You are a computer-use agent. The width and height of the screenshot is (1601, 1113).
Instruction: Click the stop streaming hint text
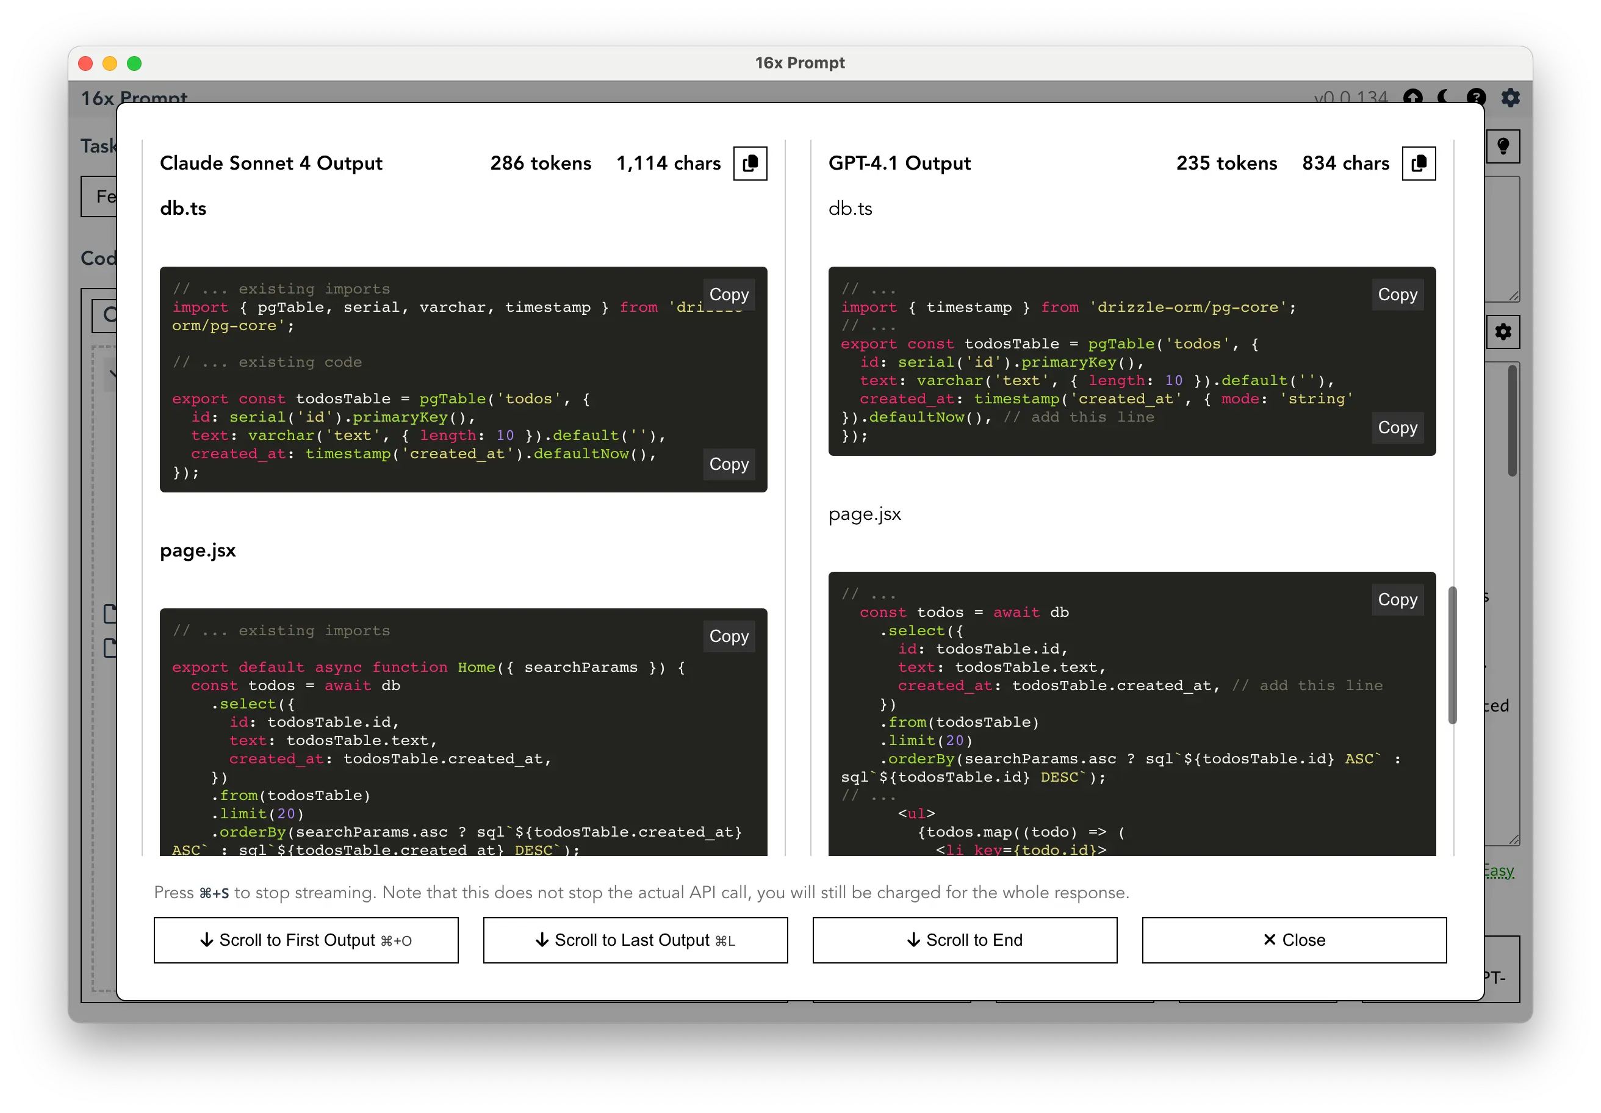coord(641,893)
